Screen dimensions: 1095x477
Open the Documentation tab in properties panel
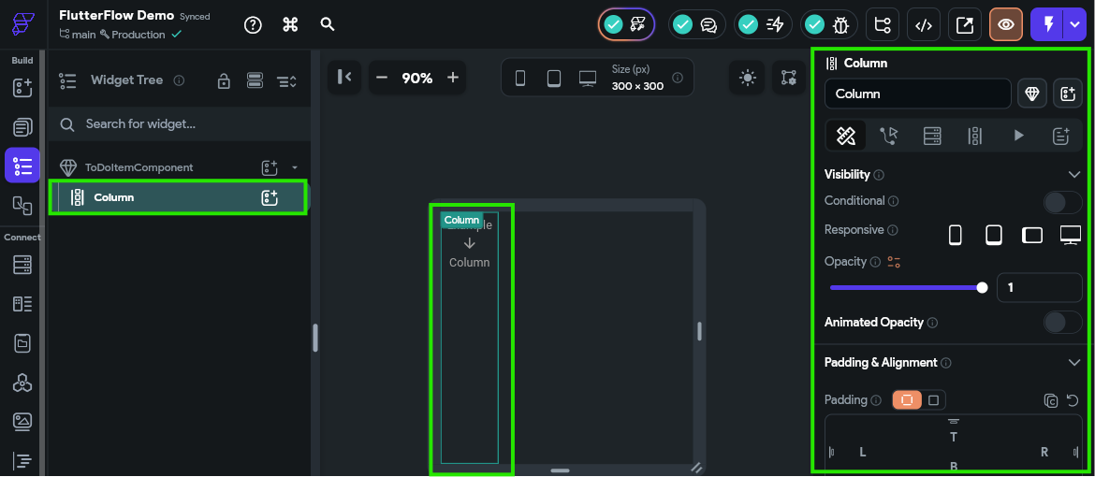pyautogui.click(x=1060, y=136)
